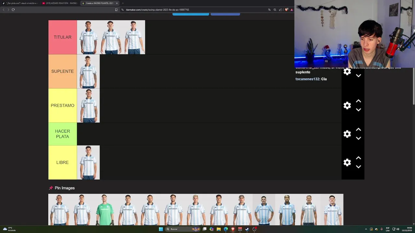Open the zoom magnifier icon in address bar
The height and width of the screenshot is (233, 415).
275,10
